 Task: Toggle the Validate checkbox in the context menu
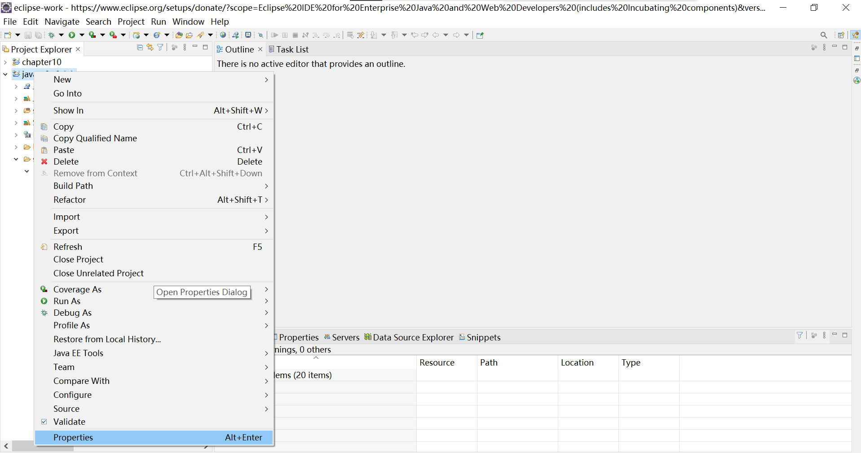click(x=44, y=422)
